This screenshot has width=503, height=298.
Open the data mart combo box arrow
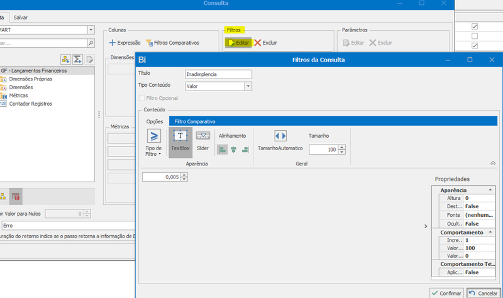pos(91,30)
